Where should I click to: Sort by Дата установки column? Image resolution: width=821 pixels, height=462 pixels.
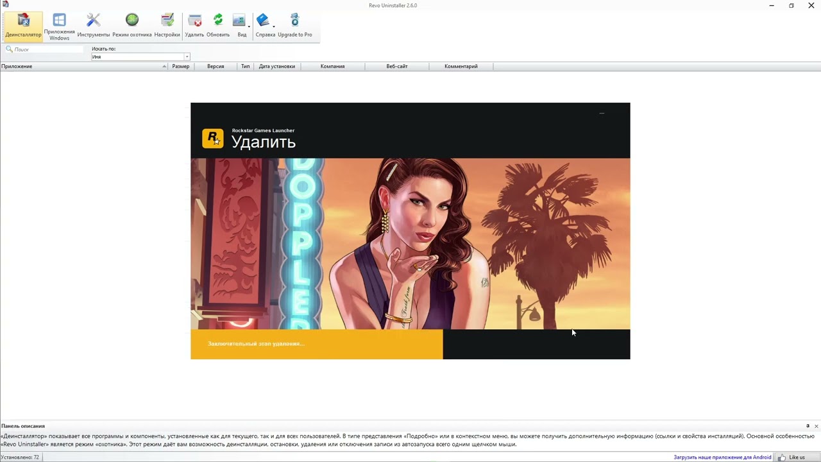click(277, 66)
